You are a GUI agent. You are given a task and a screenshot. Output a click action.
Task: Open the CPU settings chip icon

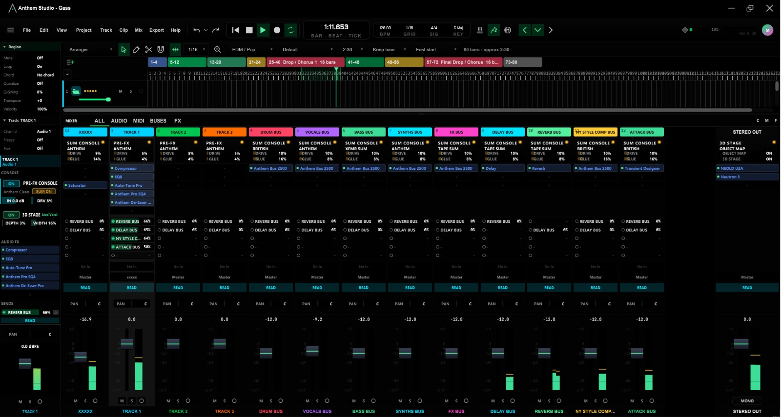point(685,30)
